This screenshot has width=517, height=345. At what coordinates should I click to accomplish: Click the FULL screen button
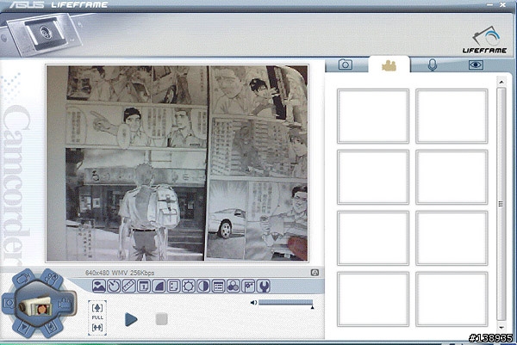click(97, 317)
